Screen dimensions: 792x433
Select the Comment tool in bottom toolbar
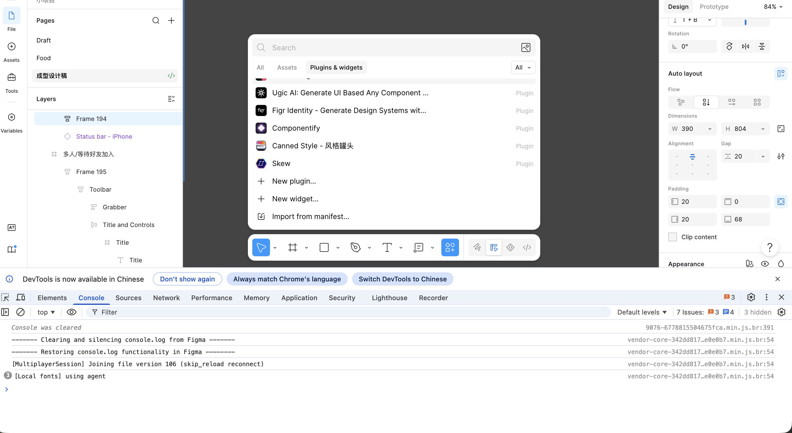pyautogui.click(x=418, y=247)
